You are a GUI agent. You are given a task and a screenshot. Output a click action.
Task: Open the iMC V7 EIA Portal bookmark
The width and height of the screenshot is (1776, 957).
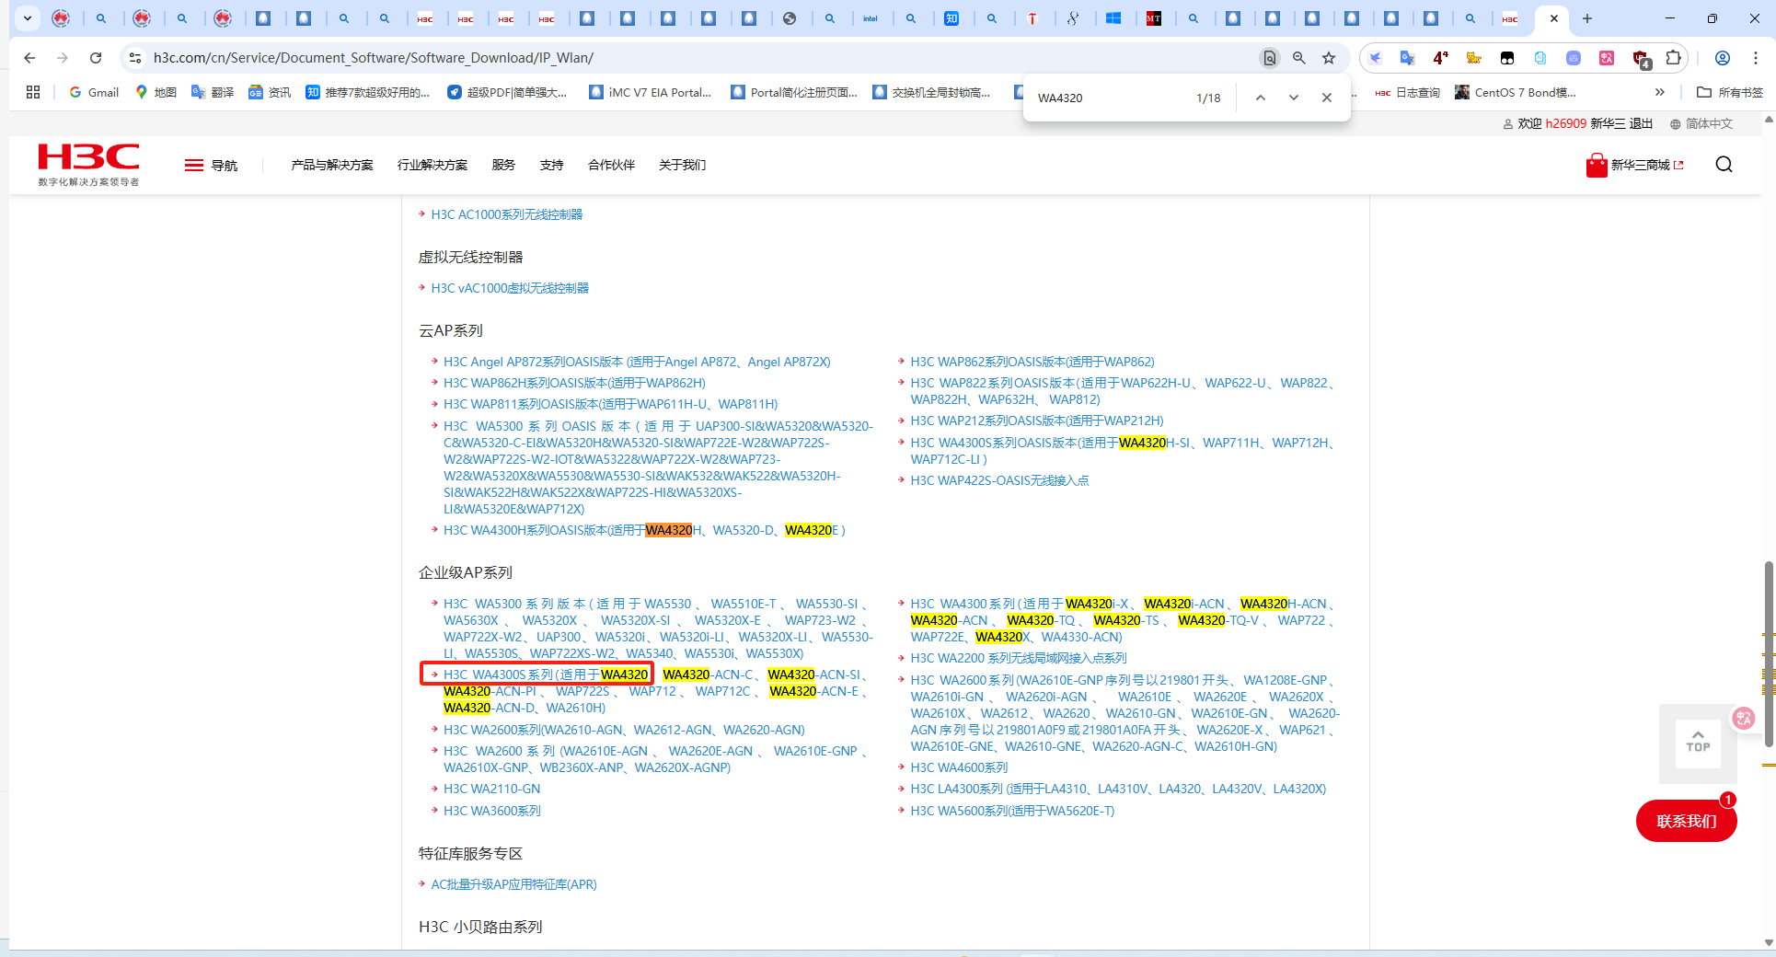(x=651, y=92)
